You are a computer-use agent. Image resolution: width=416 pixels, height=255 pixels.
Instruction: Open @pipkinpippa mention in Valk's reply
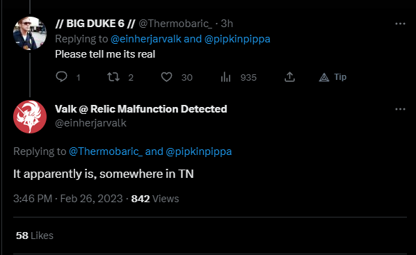[x=199, y=151]
